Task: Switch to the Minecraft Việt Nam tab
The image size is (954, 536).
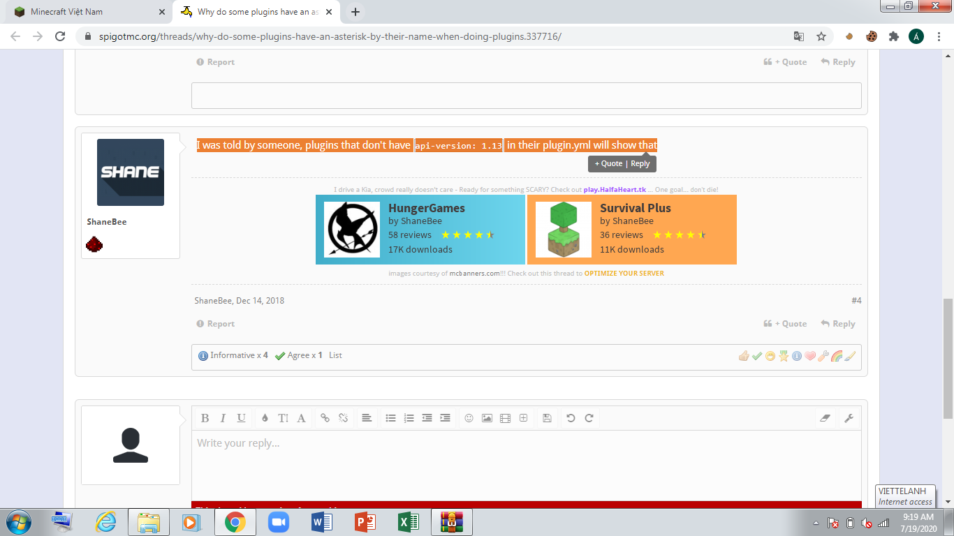Action: point(87,12)
